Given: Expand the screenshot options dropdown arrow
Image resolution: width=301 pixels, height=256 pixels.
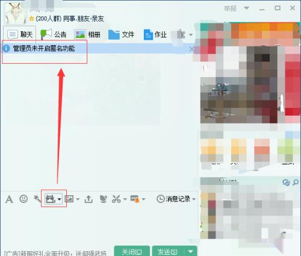Looking at the screenshot, I should coord(125,199).
